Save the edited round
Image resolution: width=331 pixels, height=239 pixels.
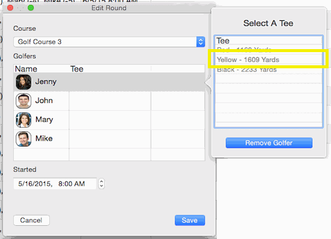coord(190,220)
